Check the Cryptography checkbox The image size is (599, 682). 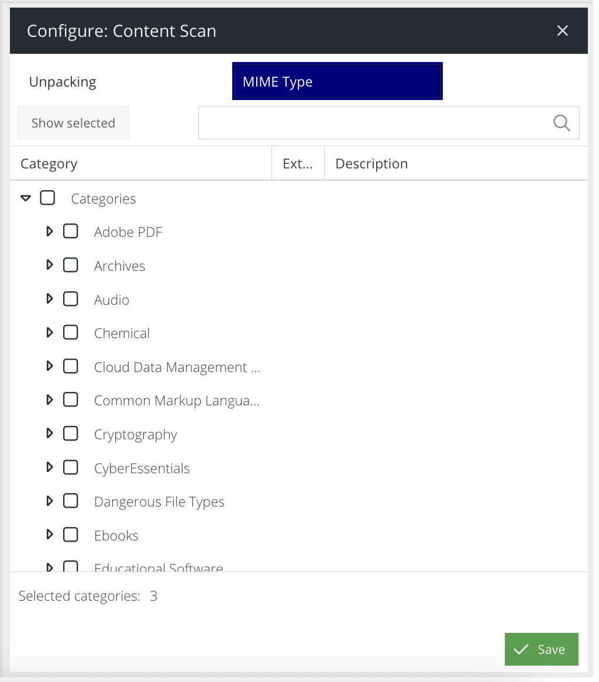tap(70, 433)
